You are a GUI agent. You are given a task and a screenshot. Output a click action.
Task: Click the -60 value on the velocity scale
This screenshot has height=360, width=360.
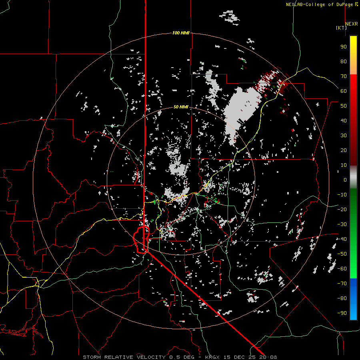[x=342, y=269]
